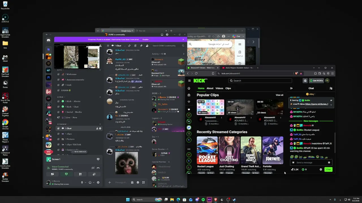Open Kick chat users list icon
The height and width of the screenshot is (203, 362).
click(331, 88)
